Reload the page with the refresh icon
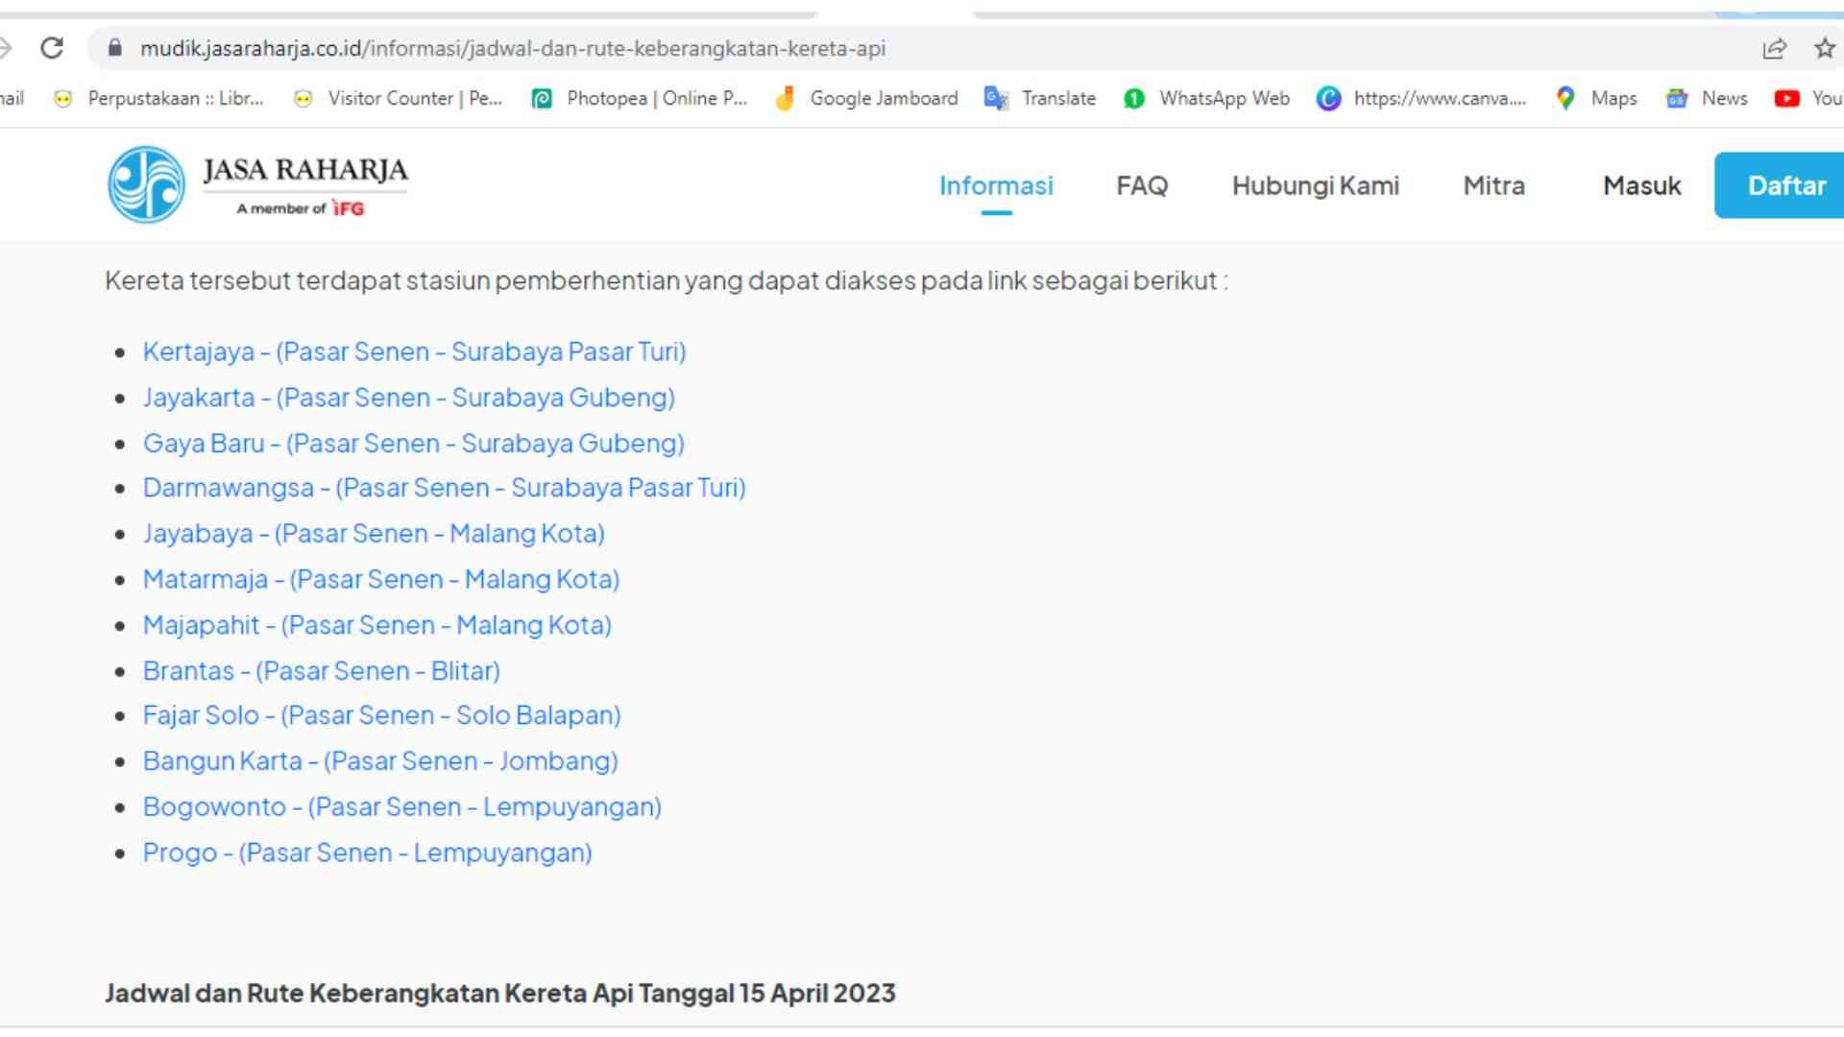Image resolution: width=1844 pixels, height=1037 pixels. [52, 48]
